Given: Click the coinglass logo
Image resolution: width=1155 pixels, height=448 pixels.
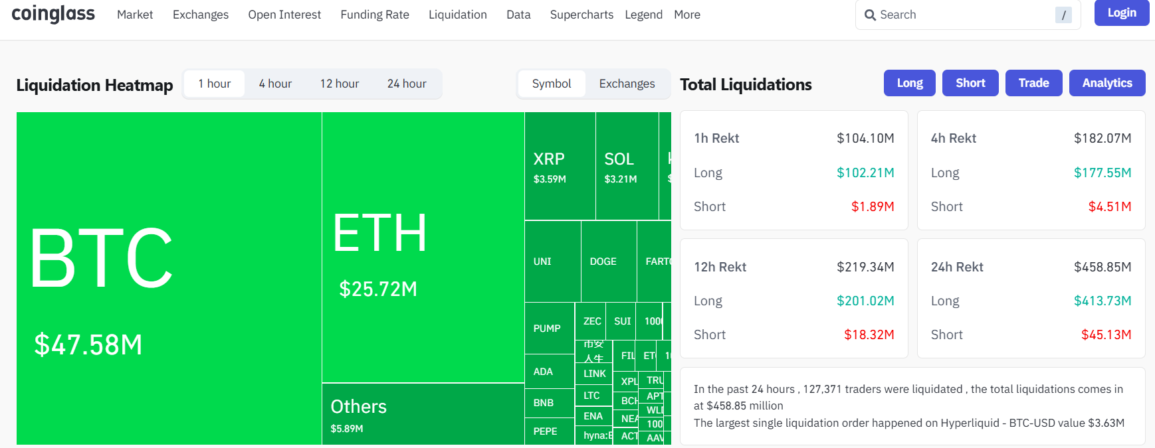Looking at the screenshot, I should (x=53, y=14).
